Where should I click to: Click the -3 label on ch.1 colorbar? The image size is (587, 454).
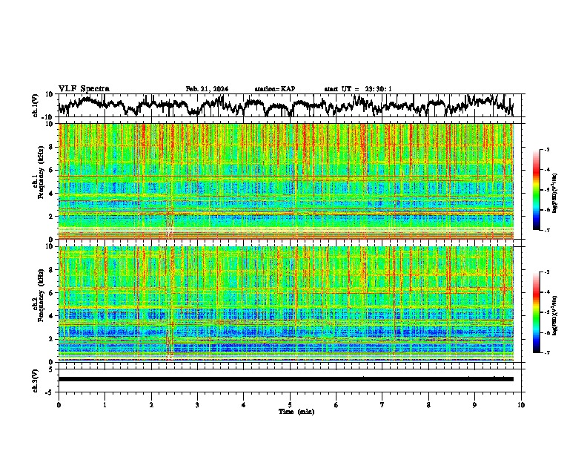546,150
